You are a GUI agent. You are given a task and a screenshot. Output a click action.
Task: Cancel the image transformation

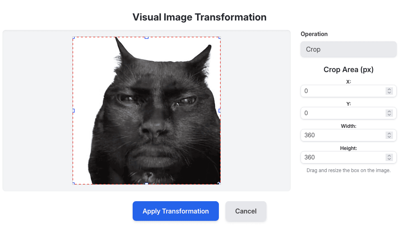pos(246,211)
